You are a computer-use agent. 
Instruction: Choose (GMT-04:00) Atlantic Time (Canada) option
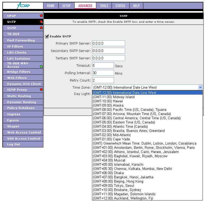(147, 126)
